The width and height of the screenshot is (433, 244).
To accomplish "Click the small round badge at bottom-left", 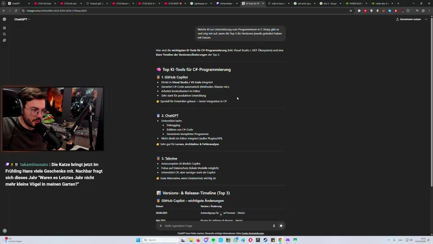I will 5,231.
